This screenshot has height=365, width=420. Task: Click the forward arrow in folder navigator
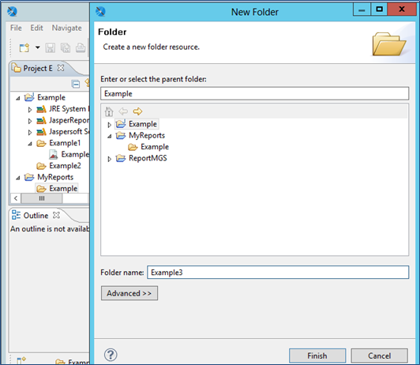pos(137,111)
